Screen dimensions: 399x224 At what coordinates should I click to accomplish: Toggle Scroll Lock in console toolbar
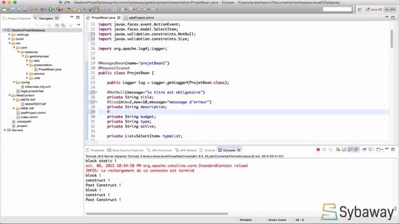344,149
